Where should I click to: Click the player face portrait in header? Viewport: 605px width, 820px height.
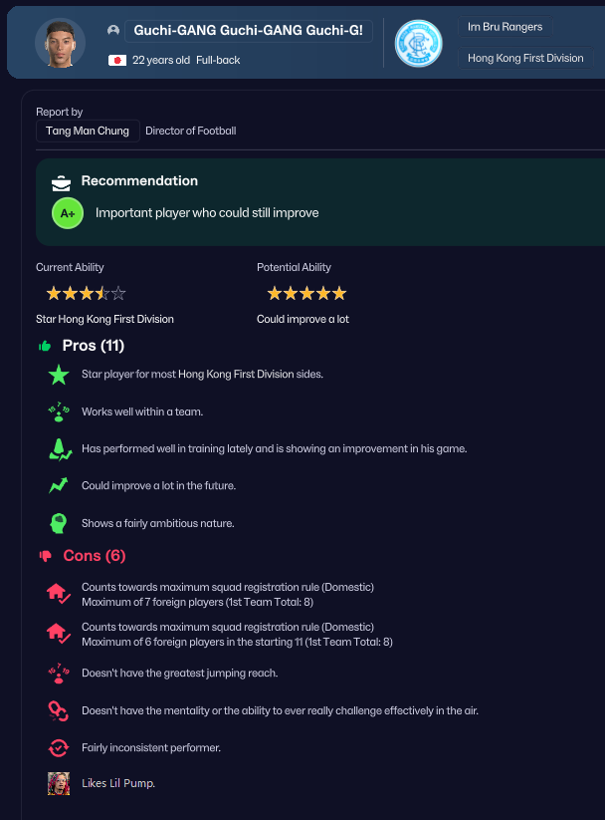[x=60, y=43]
